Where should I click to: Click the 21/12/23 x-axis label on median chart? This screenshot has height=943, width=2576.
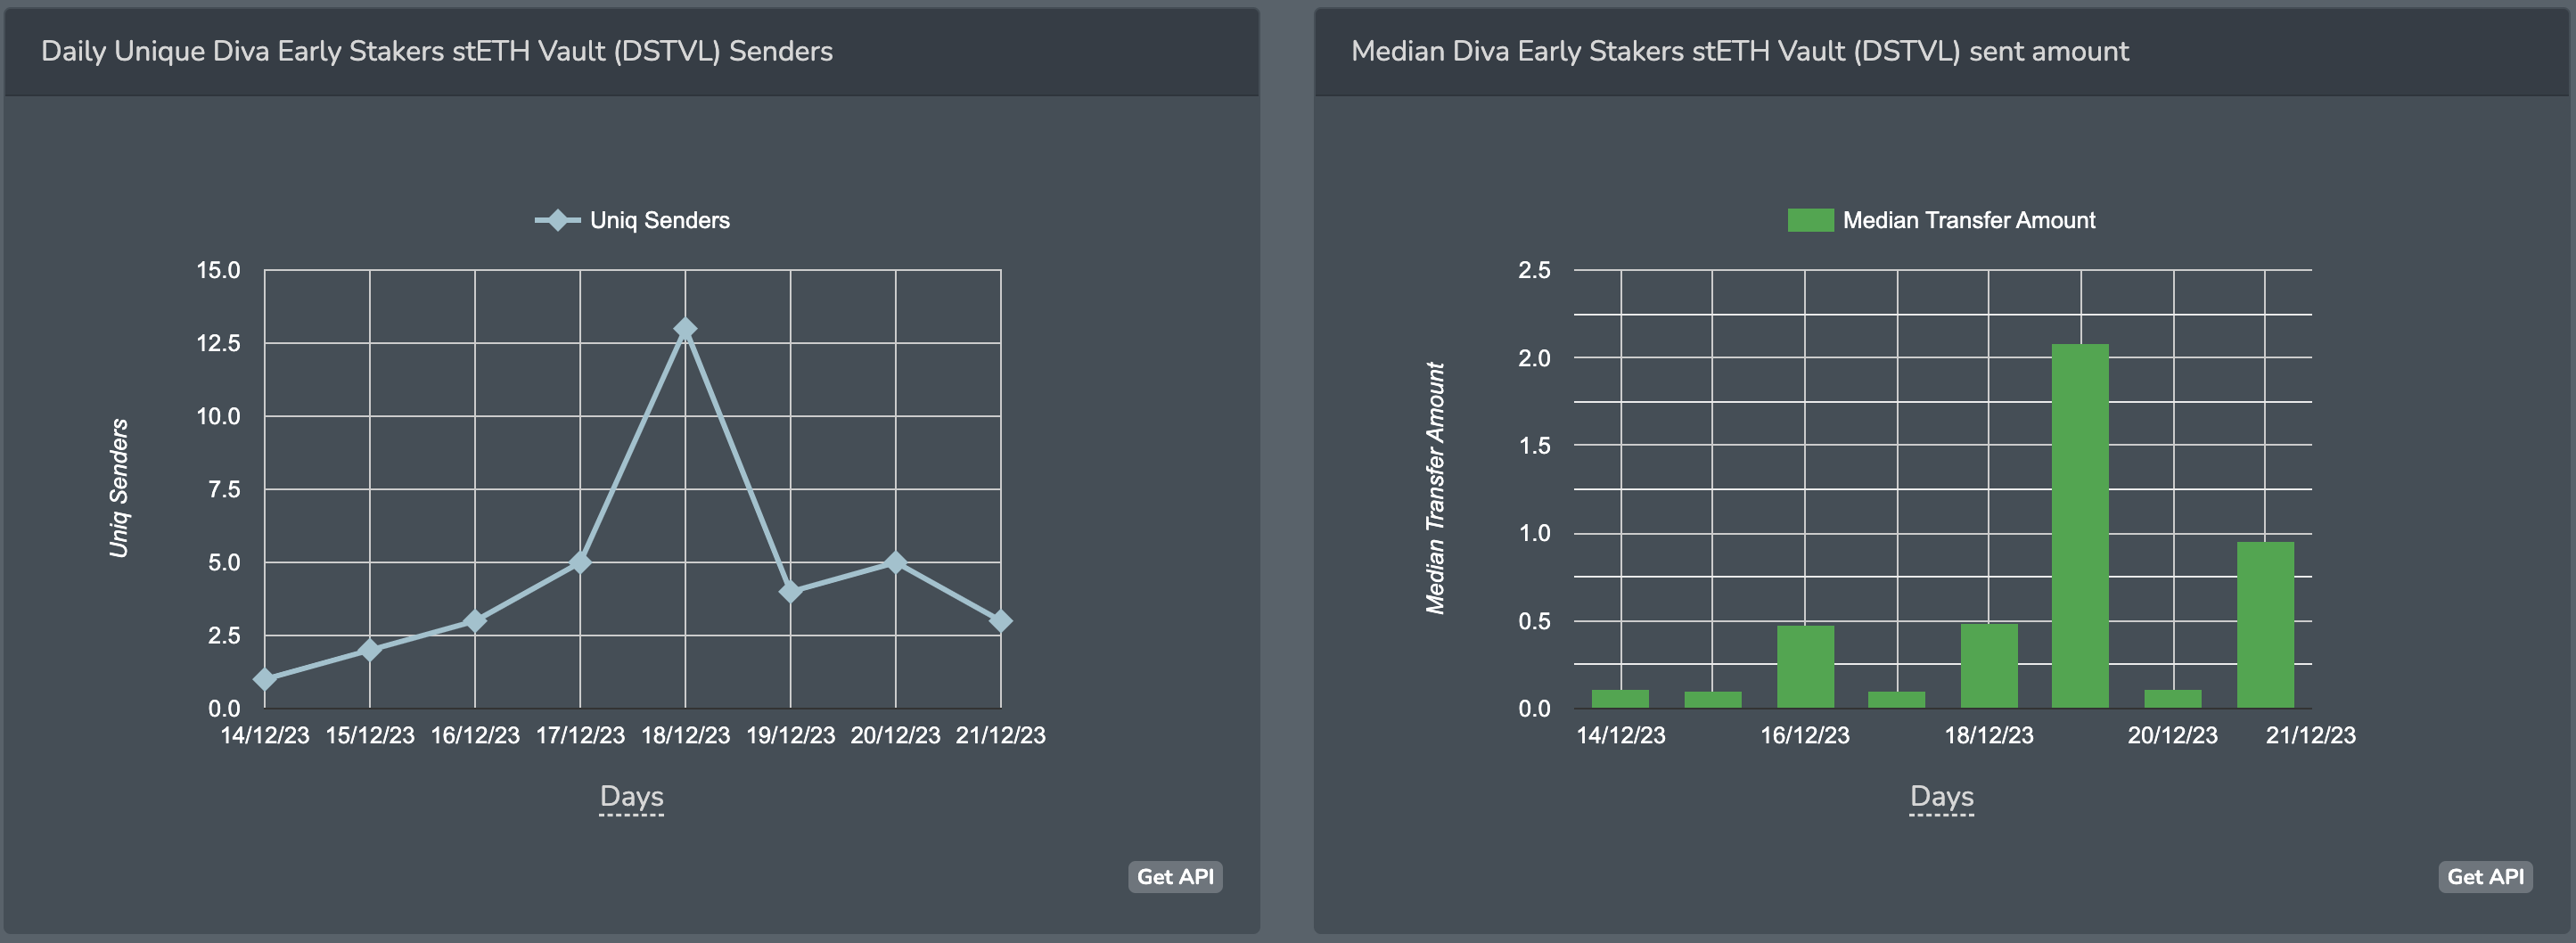coord(2310,736)
